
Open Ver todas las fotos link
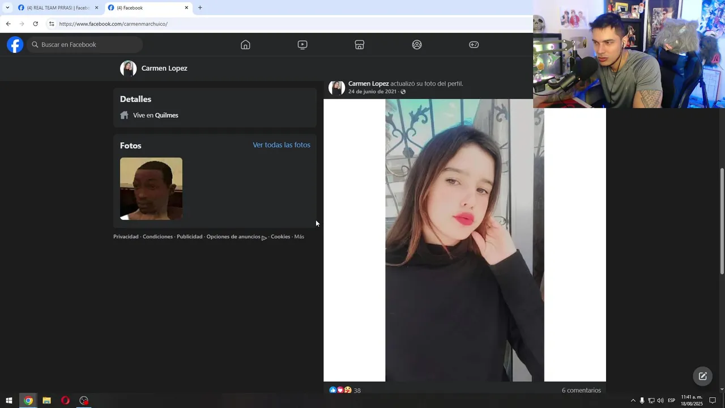[282, 145]
